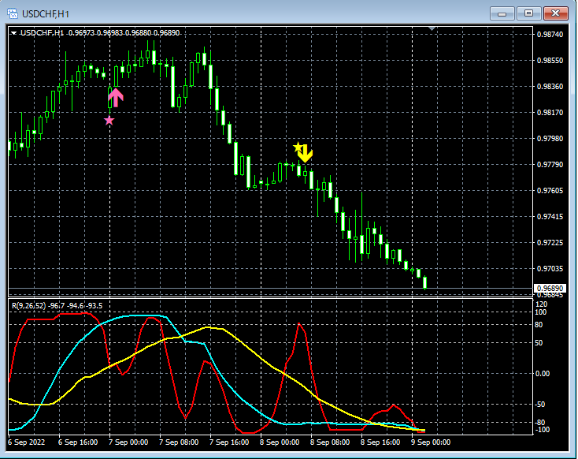Click the 0.98740 price scale label
The image size is (578, 459).
(550, 35)
